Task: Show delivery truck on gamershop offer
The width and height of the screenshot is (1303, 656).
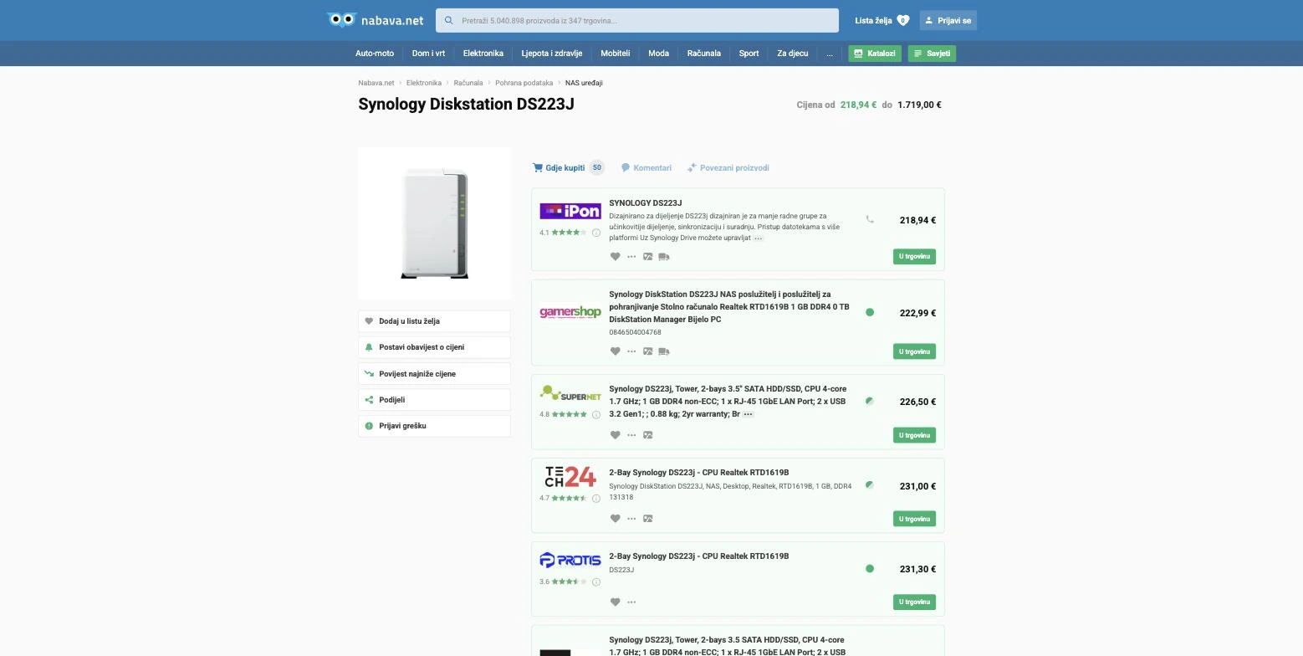Action: [x=664, y=351]
